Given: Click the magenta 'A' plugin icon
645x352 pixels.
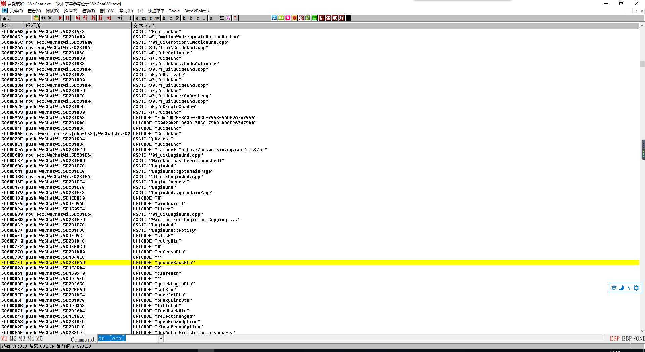Looking at the screenshot, I should pyautogui.click(x=288, y=18).
